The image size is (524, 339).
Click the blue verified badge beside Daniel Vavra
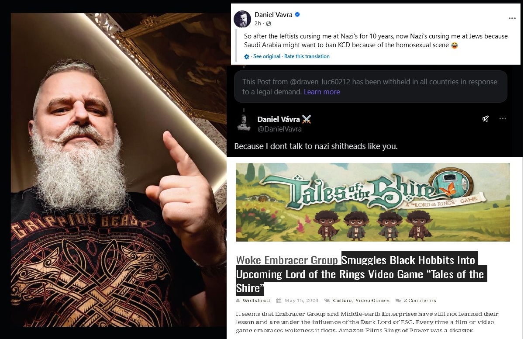(x=297, y=15)
